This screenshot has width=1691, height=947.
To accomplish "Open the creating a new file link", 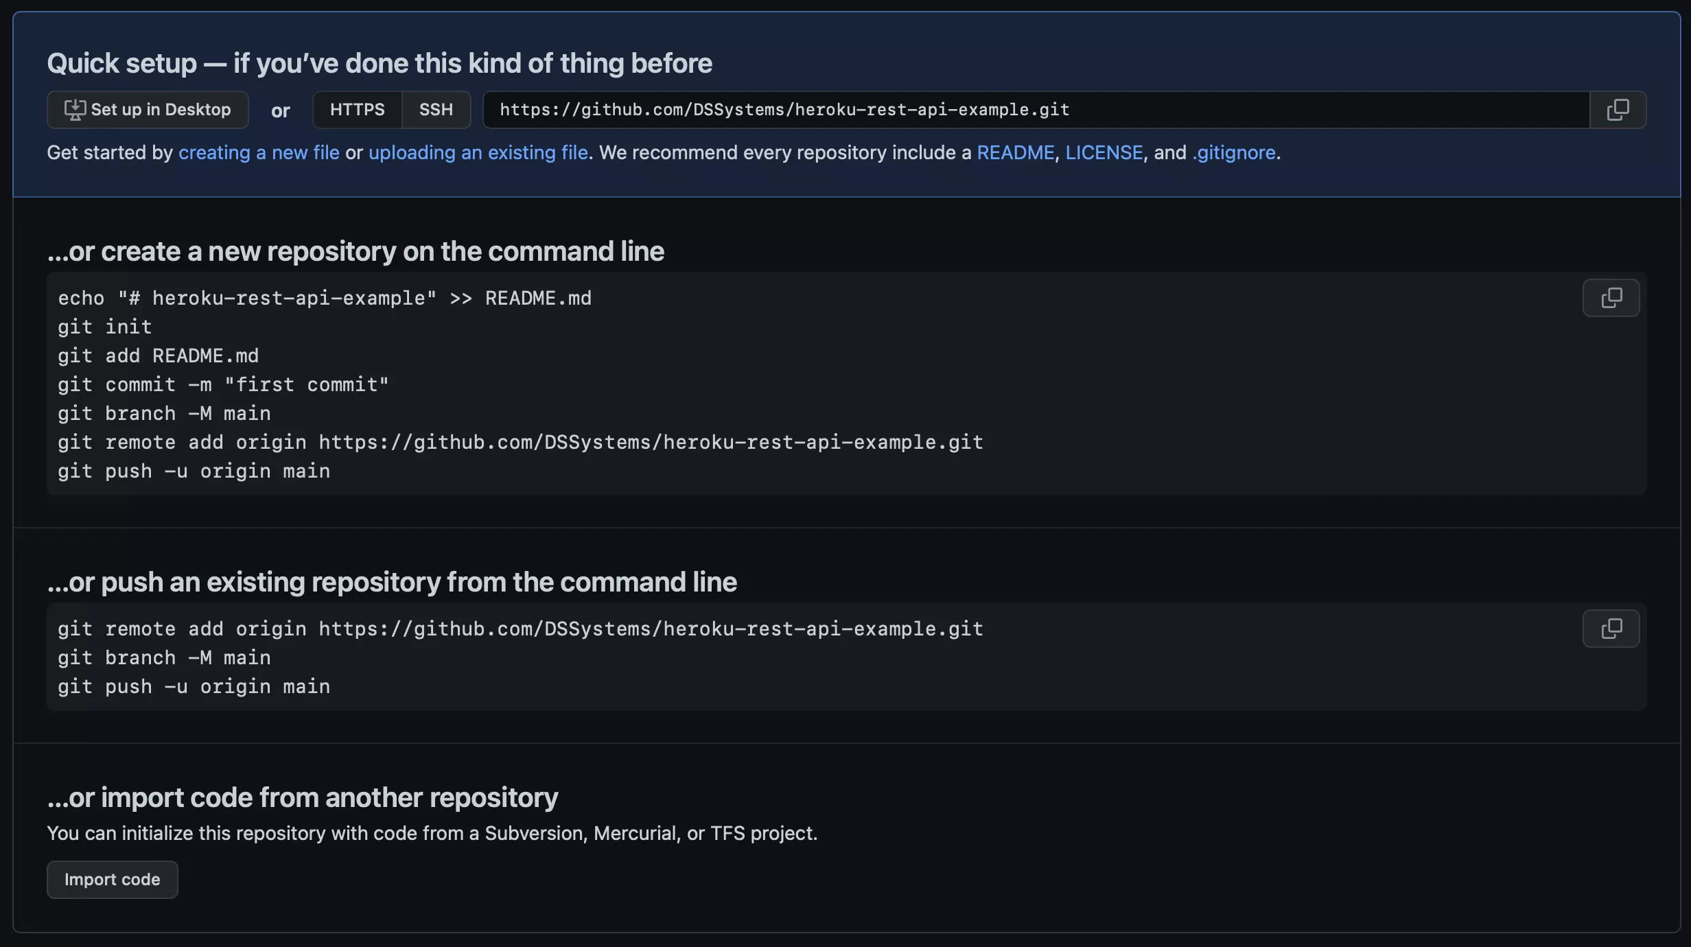I will (259, 152).
